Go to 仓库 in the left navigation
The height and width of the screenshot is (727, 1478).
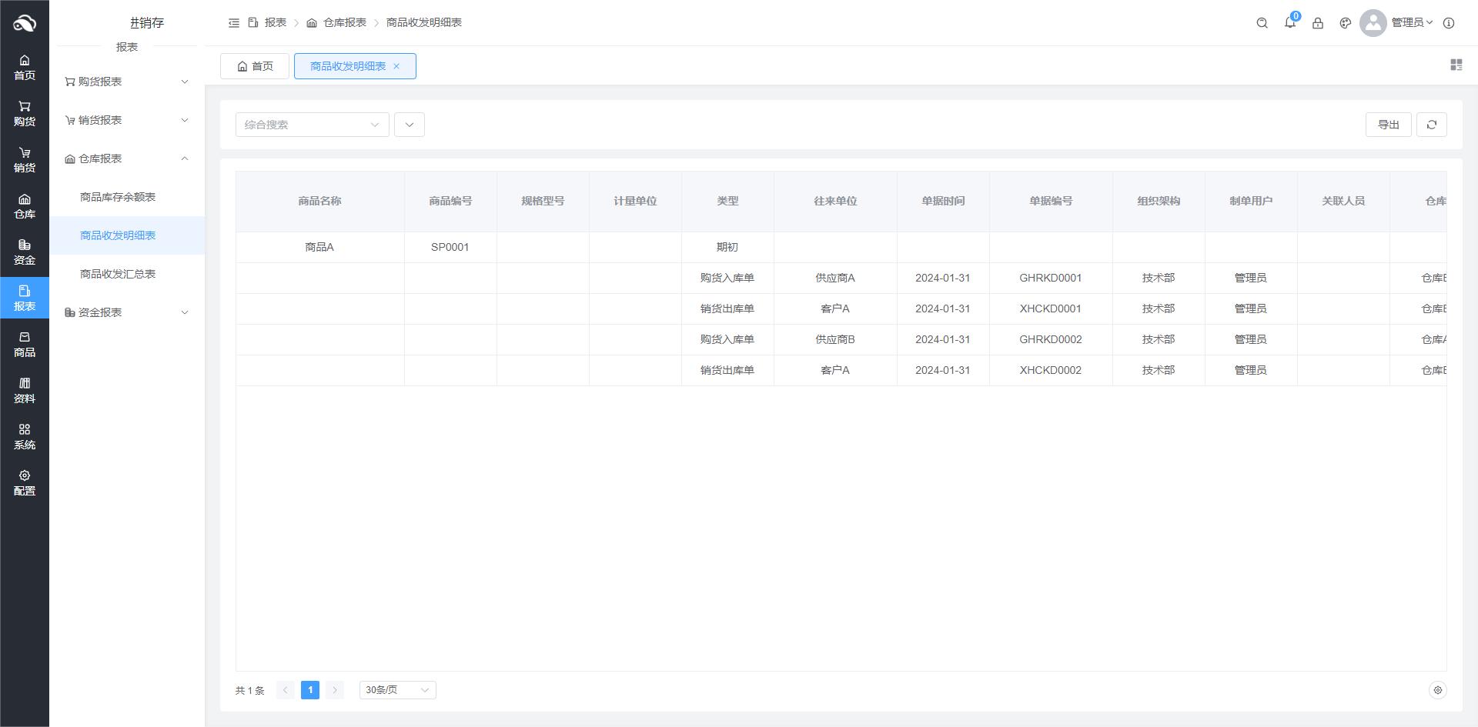(25, 206)
